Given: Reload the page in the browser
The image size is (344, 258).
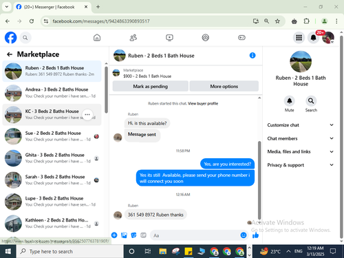Looking at the screenshot, I should pyautogui.click(x=32, y=21).
